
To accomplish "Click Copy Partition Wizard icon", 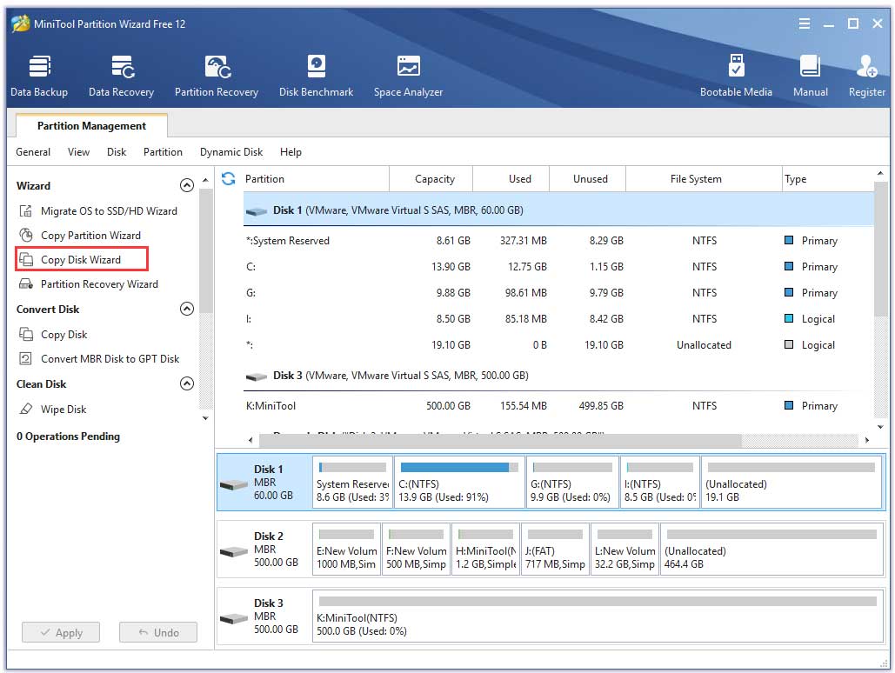I will click(26, 235).
